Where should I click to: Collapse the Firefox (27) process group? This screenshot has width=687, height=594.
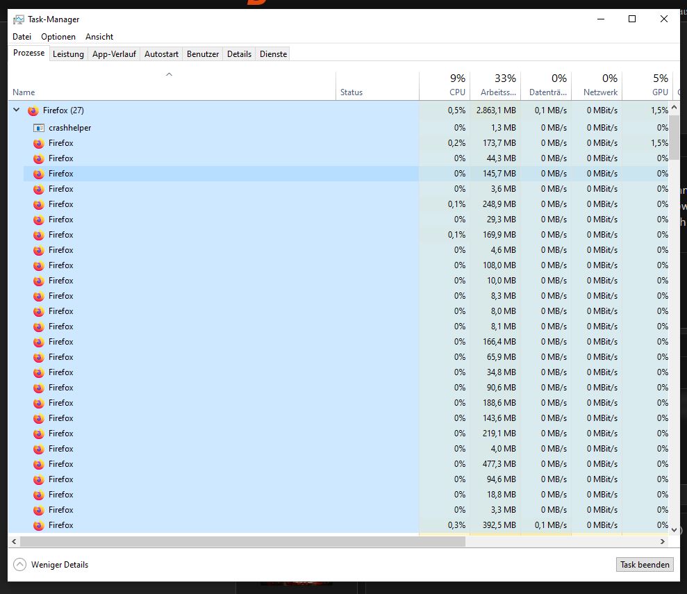coord(16,110)
